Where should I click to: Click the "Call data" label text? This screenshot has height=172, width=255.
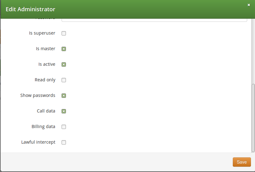coord(46,111)
